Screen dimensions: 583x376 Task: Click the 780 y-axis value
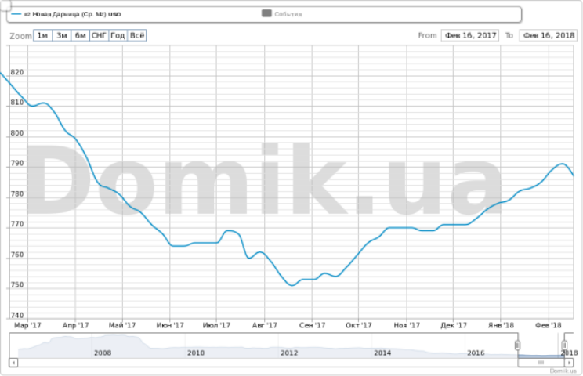17,193
